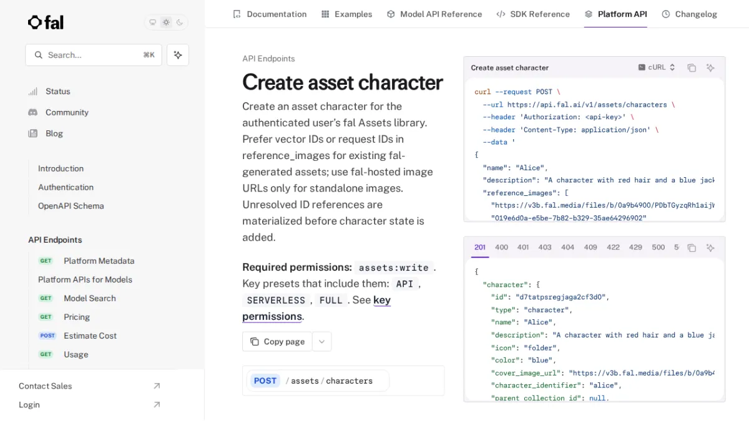Click the ⌘K shortcut hint
The image size is (749, 421).
[x=149, y=55]
